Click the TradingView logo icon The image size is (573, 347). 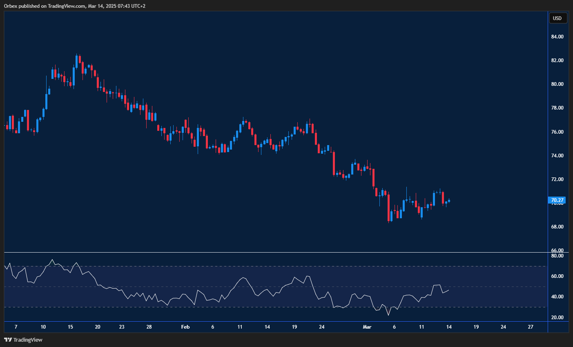click(x=8, y=340)
